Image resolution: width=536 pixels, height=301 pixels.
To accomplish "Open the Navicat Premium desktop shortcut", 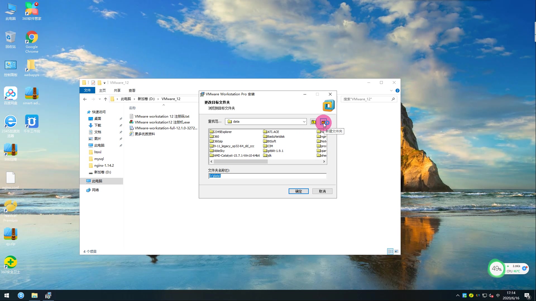I will 10,211.
